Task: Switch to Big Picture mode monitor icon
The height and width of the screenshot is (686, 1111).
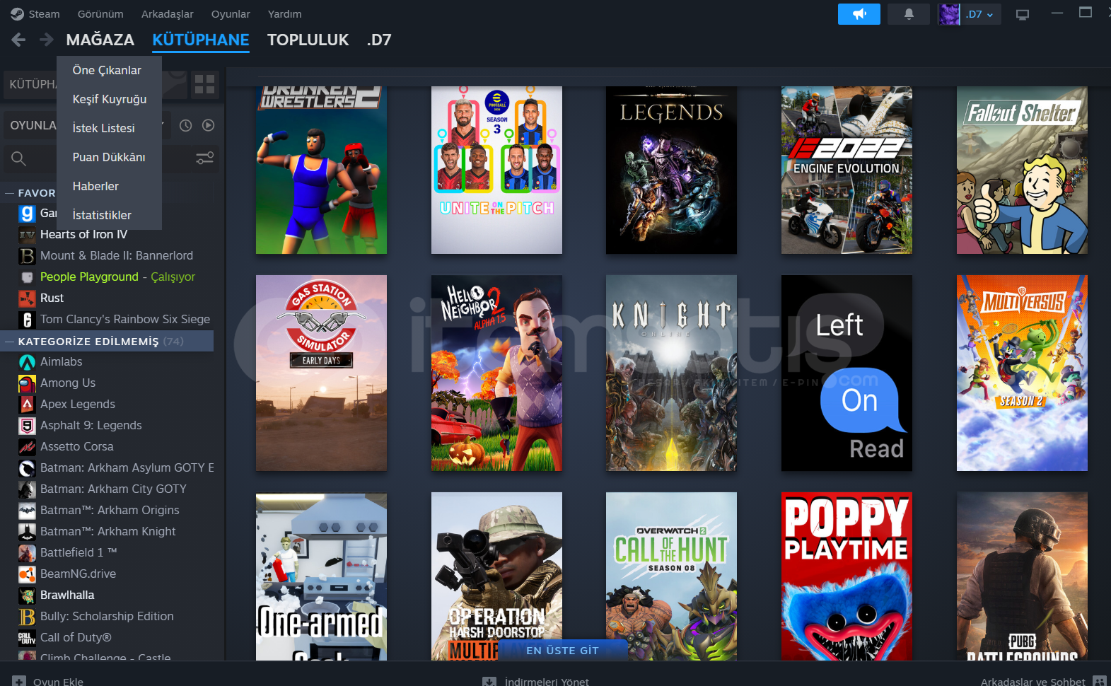Action: pyautogui.click(x=1023, y=14)
